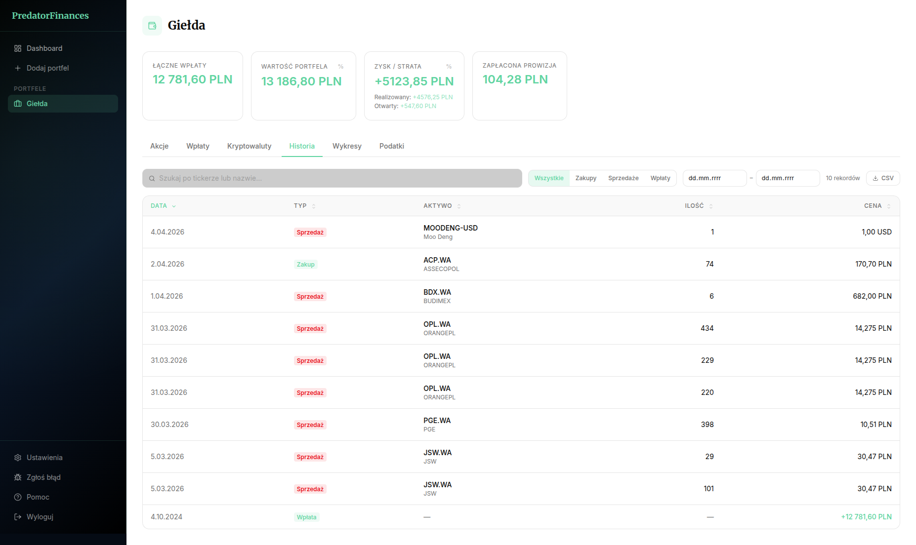Click the magnifier icon in the search bar
Image resolution: width=916 pixels, height=545 pixels.
152,178
